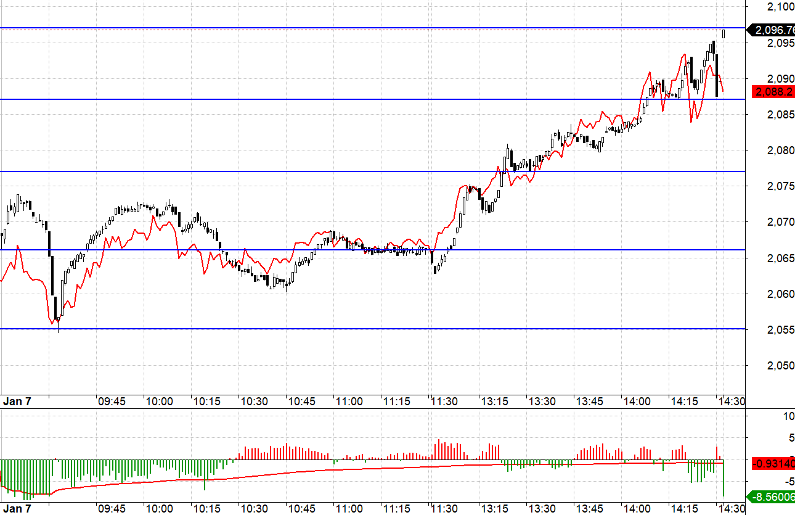Click the 2,070 label on the price axis
795x515 pixels.
pos(780,222)
